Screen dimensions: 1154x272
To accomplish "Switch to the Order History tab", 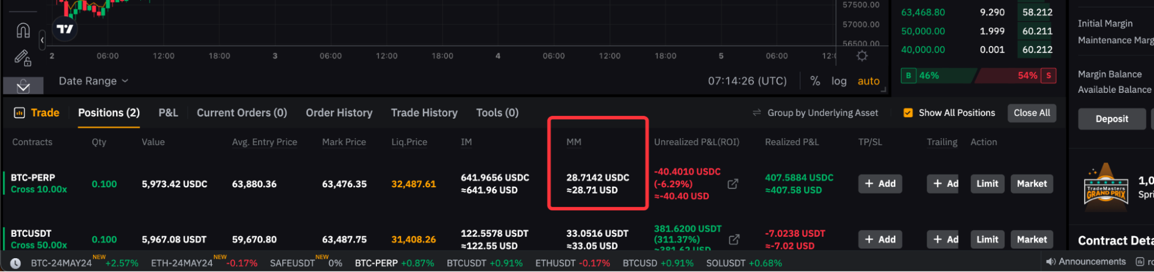I will (339, 113).
